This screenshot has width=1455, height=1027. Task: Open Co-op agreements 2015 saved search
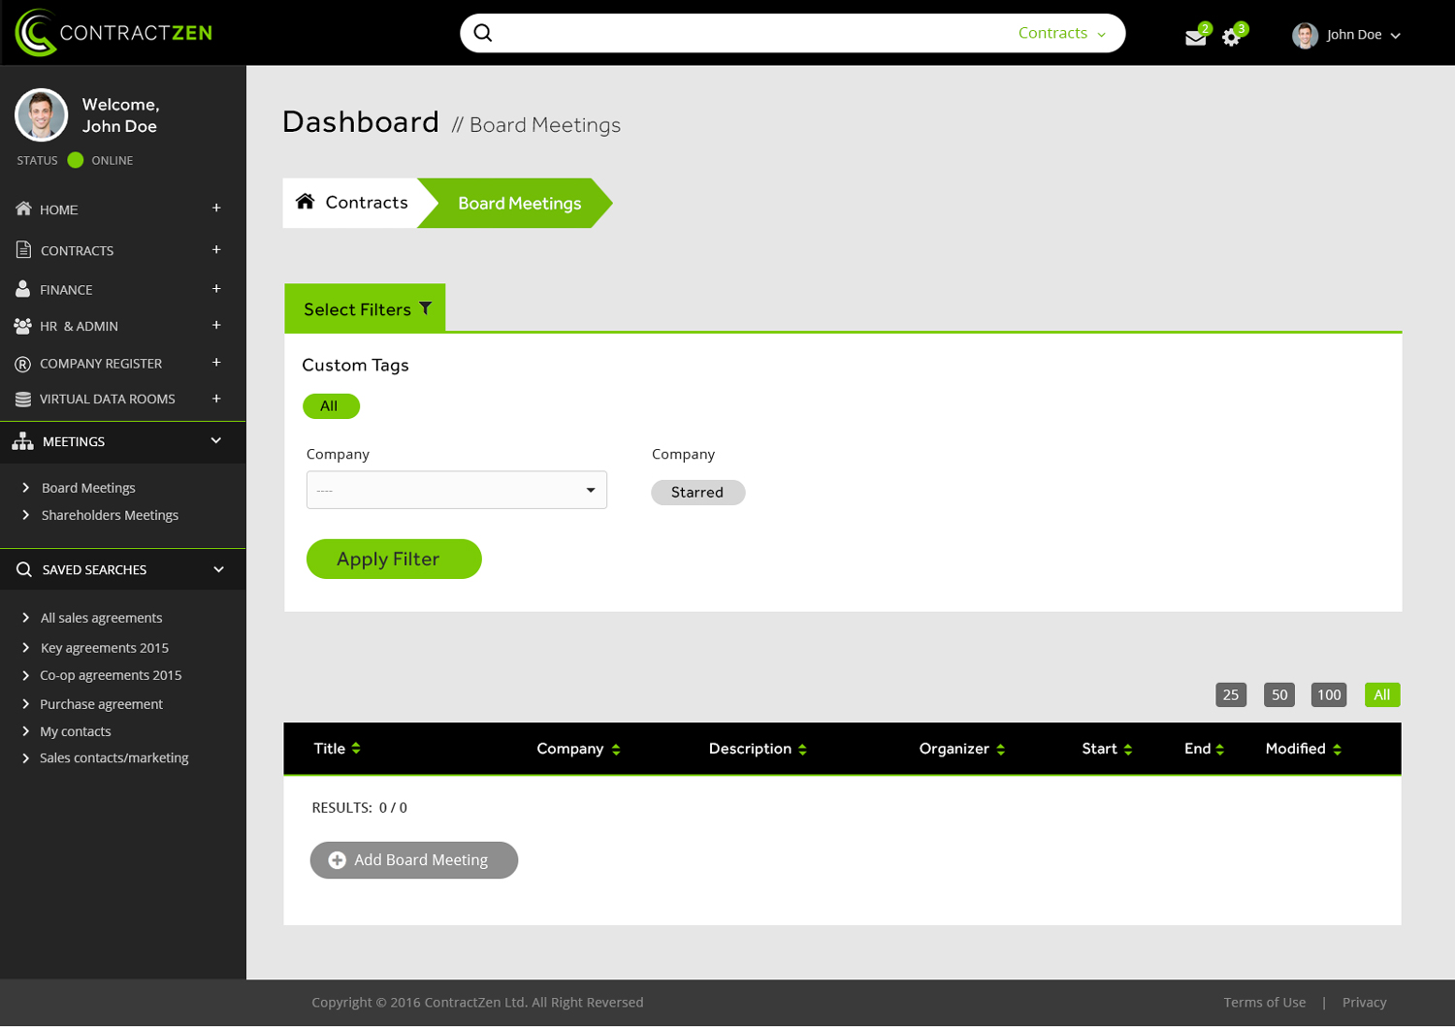click(111, 675)
